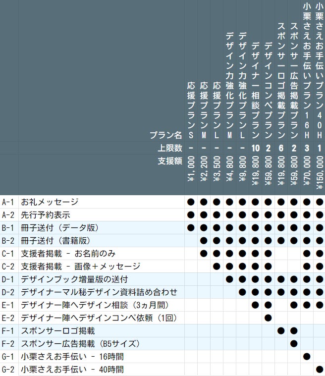Select the 応援プランS column header
Screen dimensions: 325x376
pos(191,109)
